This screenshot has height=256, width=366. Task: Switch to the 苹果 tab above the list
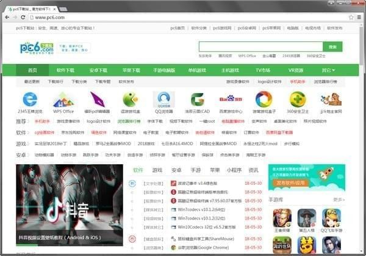[x=215, y=170]
